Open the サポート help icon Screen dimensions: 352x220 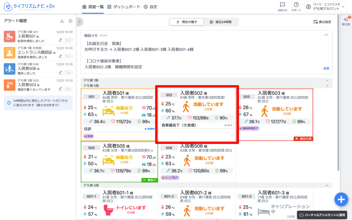(x=296, y=6)
